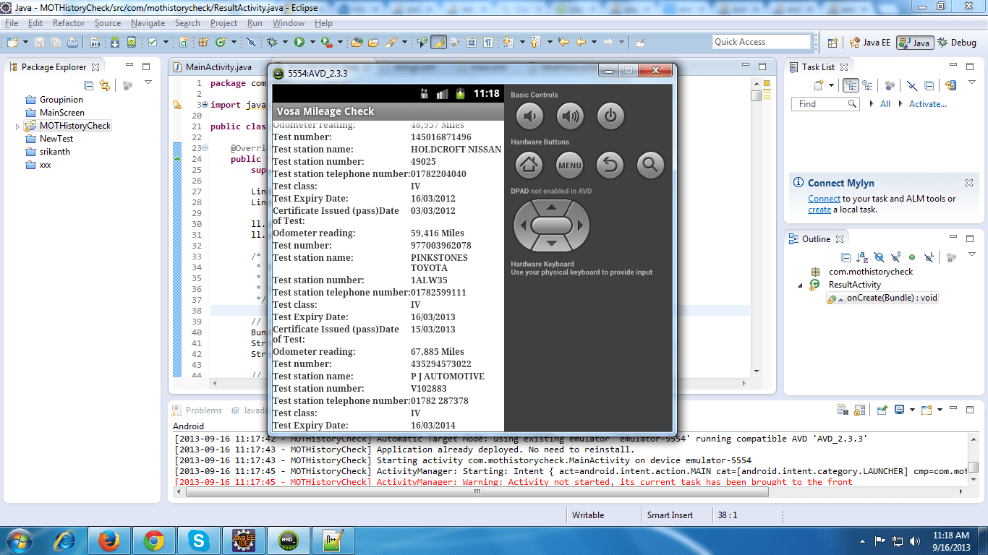Image resolution: width=988 pixels, height=555 pixels.
Task: Click the New file wizard toolbar icon
Action: click(x=13, y=42)
